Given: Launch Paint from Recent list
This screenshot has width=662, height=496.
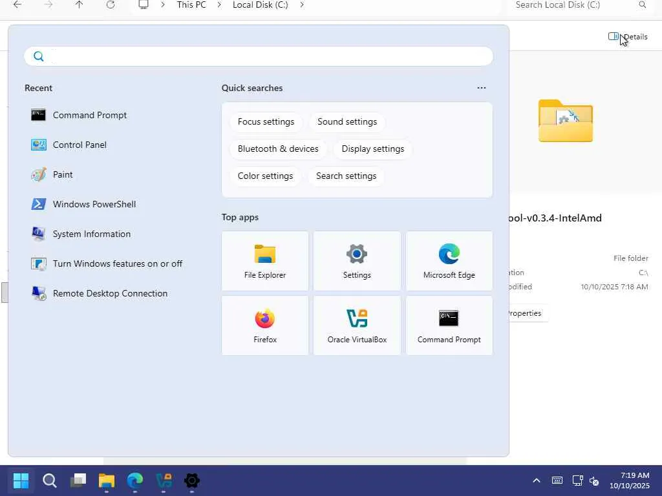Looking at the screenshot, I should 52,174.
